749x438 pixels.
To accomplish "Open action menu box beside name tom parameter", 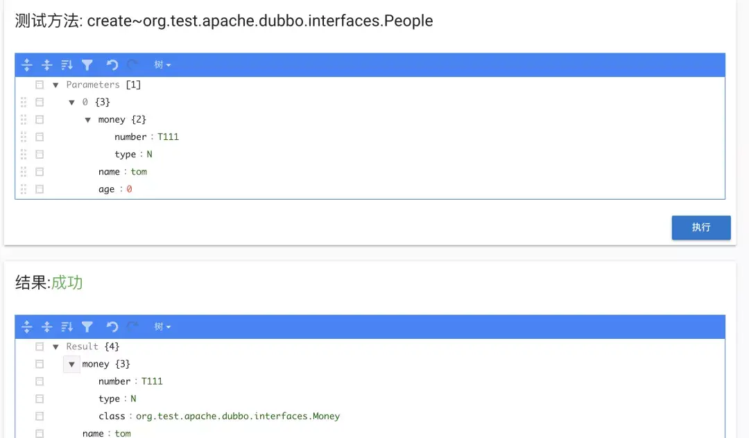I will 40,172.
